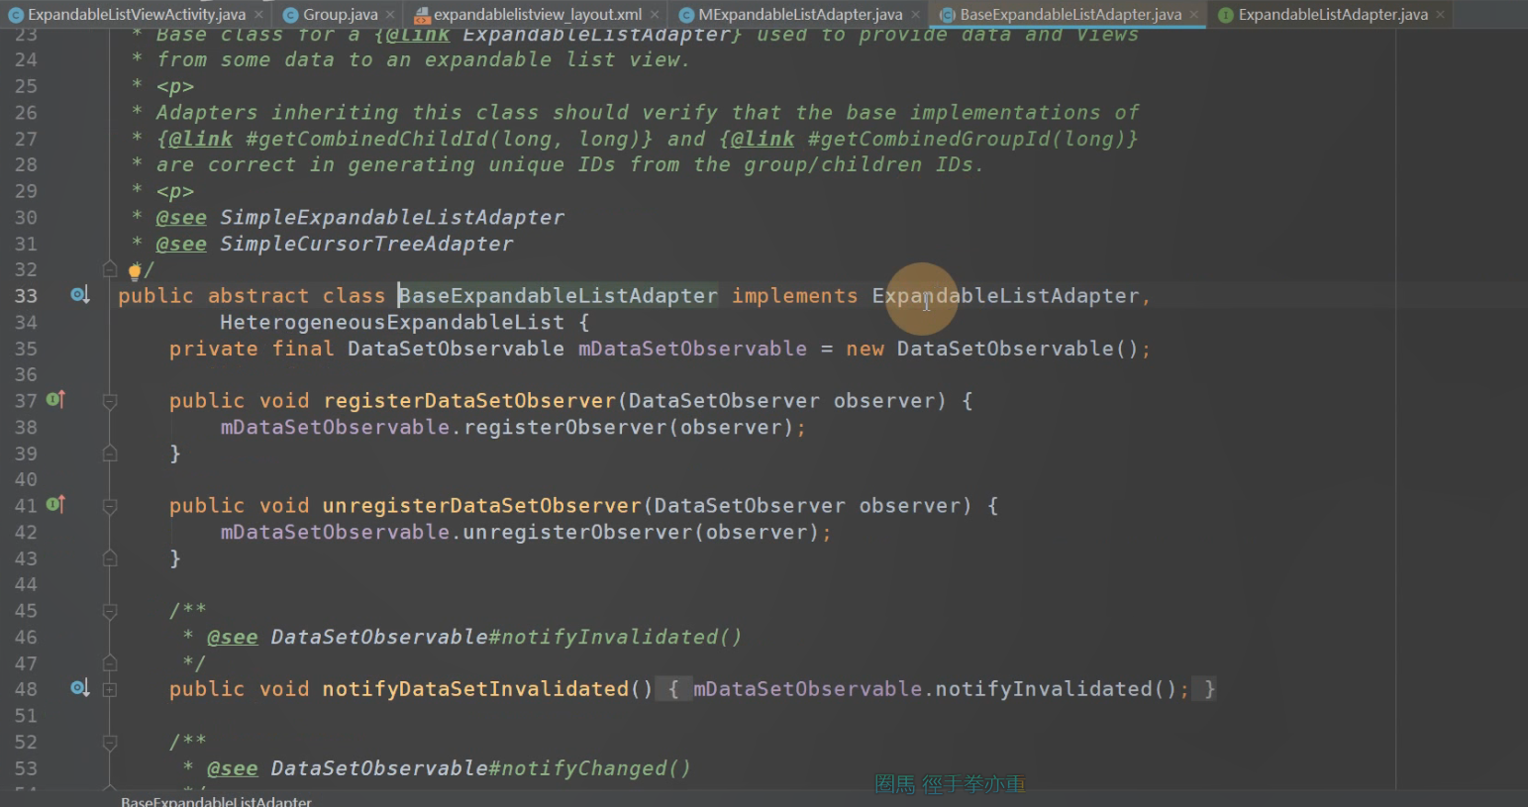Click the @see tag for SimpleExpandableListAdapter
The height and width of the screenshot is (807, 1528).
click(x=181, y=217)
